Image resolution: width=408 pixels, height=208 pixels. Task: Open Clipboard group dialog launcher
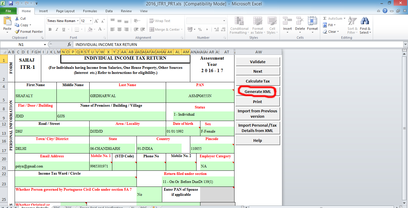(x=42, y=38)
